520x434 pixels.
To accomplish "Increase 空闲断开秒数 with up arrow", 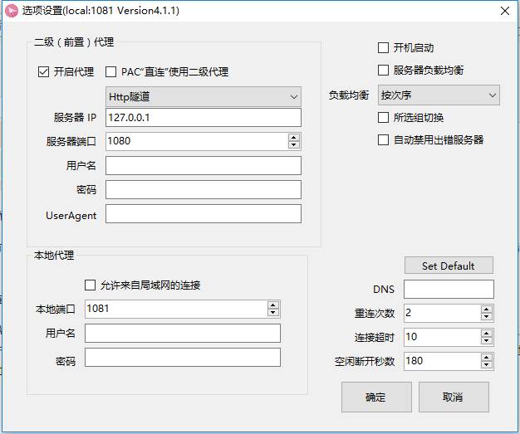I will click(x=487, y=358).
